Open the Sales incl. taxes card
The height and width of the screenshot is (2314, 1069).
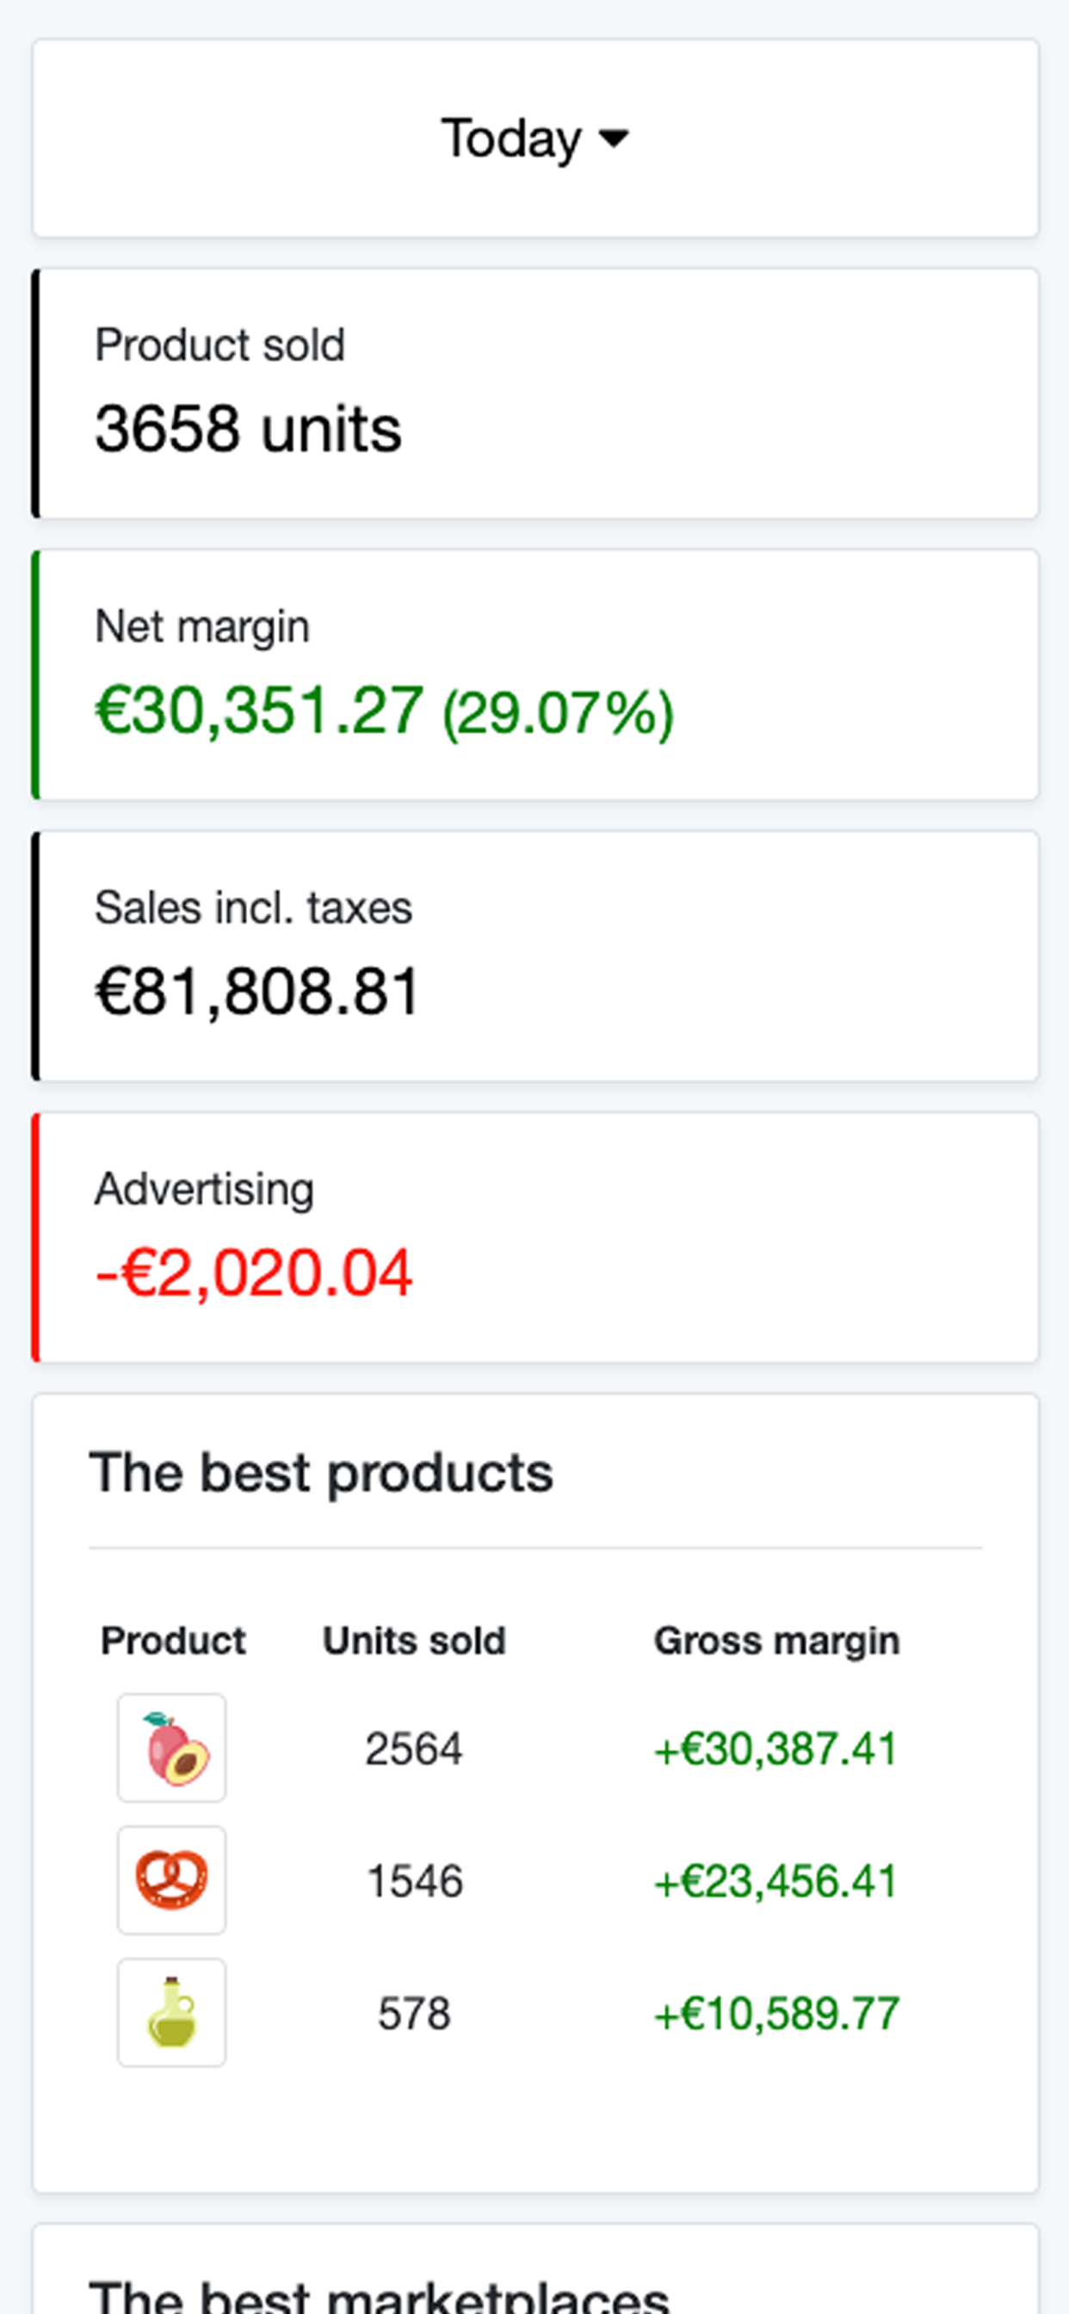coord(535,956)
